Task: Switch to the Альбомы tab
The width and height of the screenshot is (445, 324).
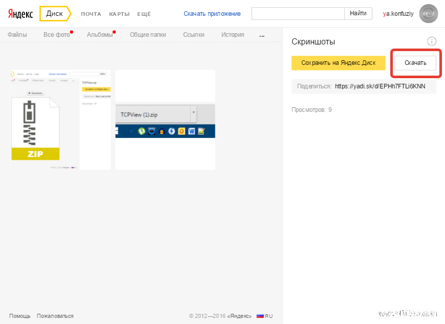Action: pyautogui.click(x=100, y=35)
